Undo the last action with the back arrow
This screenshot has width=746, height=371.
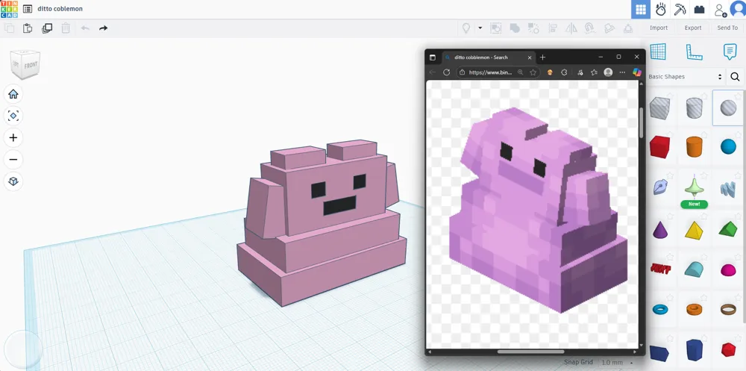pos(85,28)
